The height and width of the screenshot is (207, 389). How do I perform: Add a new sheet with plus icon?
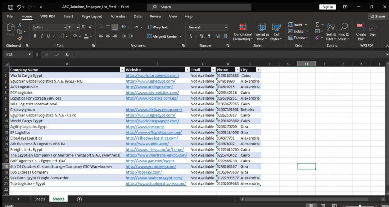click(79, 199)
